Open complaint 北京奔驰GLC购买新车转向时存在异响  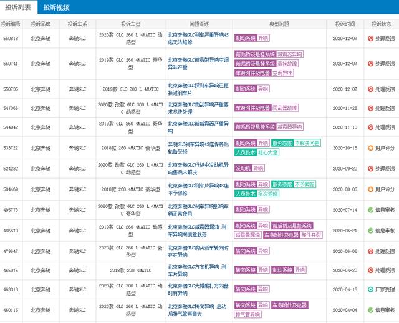click(x=198, y=251)
